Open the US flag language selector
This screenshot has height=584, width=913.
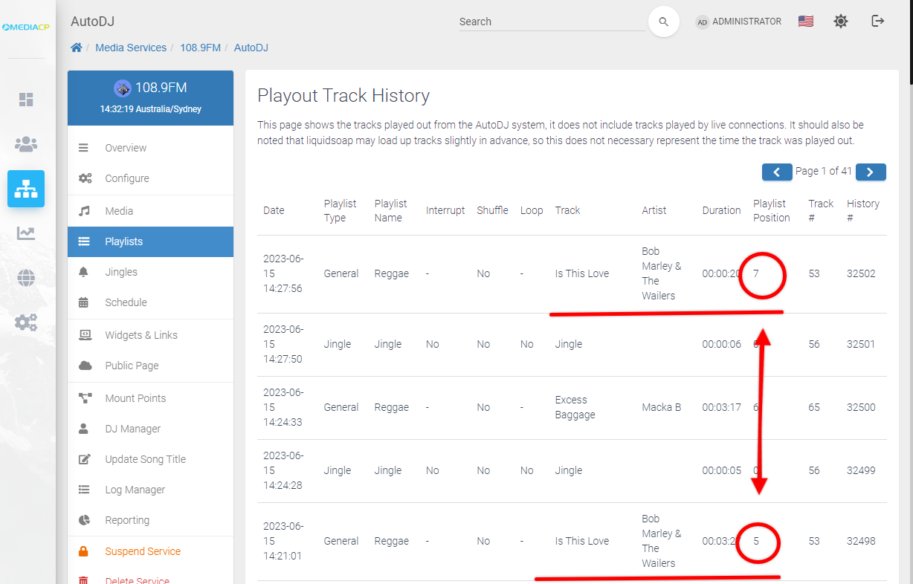[805, 22]
